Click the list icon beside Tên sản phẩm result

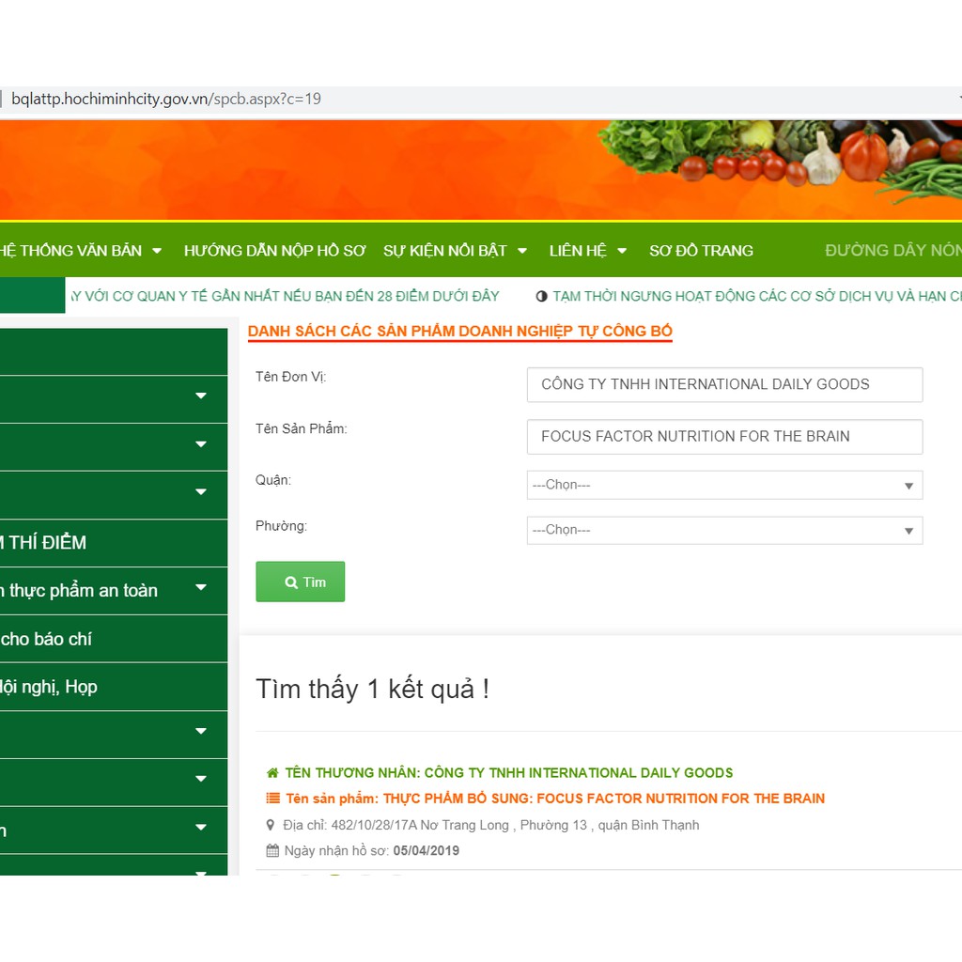click(272, 799)
